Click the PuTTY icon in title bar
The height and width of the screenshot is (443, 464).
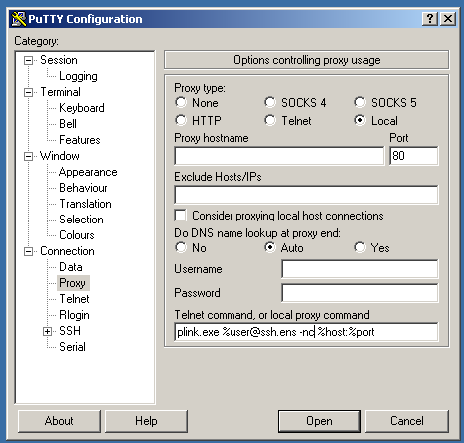tap(19, 19)
